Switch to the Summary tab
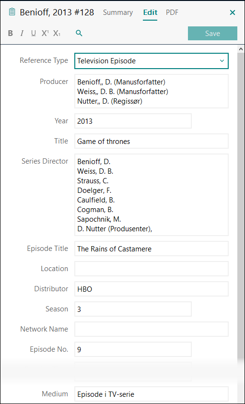This screenshot has height=404, width=245. pyautogui.click(x=118, y=12)
